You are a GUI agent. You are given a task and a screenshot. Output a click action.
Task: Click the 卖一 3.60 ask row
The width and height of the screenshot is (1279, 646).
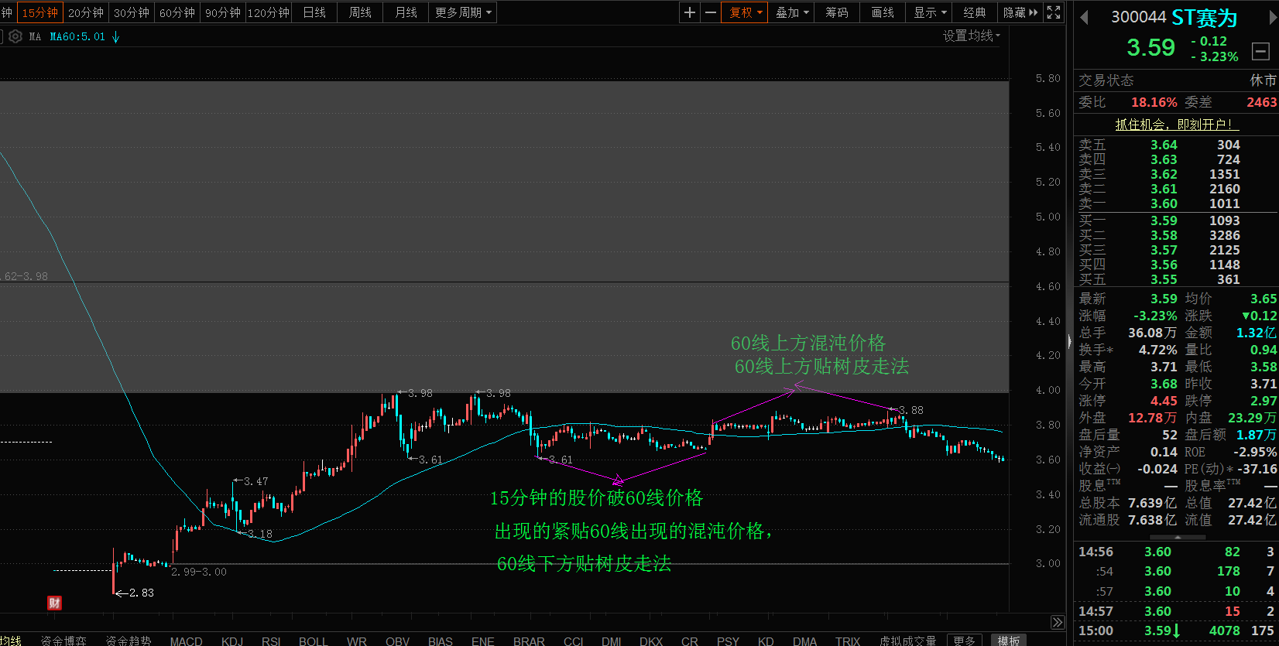coord(1175,203)
